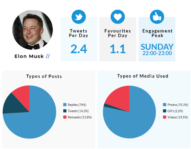Click the thumbs-up Engagement icon
This screenshot has width=191, height=149.
157,17
